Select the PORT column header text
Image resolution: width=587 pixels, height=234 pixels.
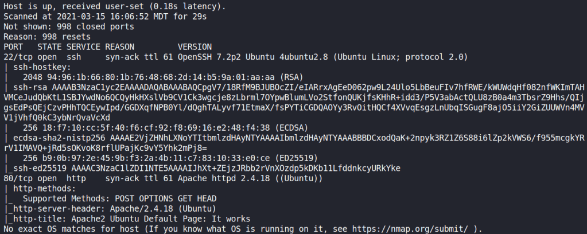13,46
